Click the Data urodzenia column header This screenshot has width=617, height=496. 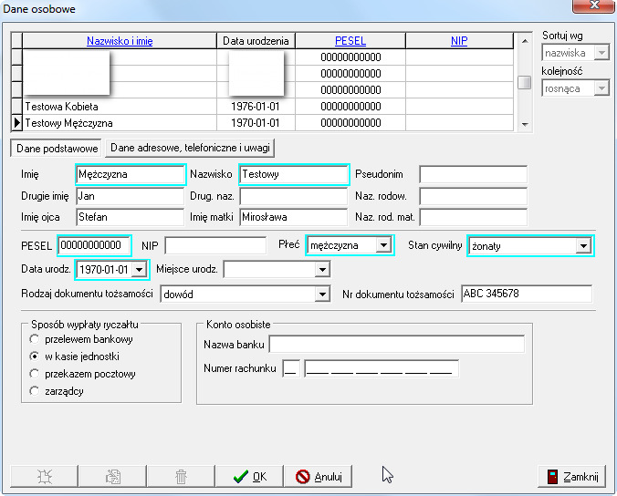click(256, 41)
